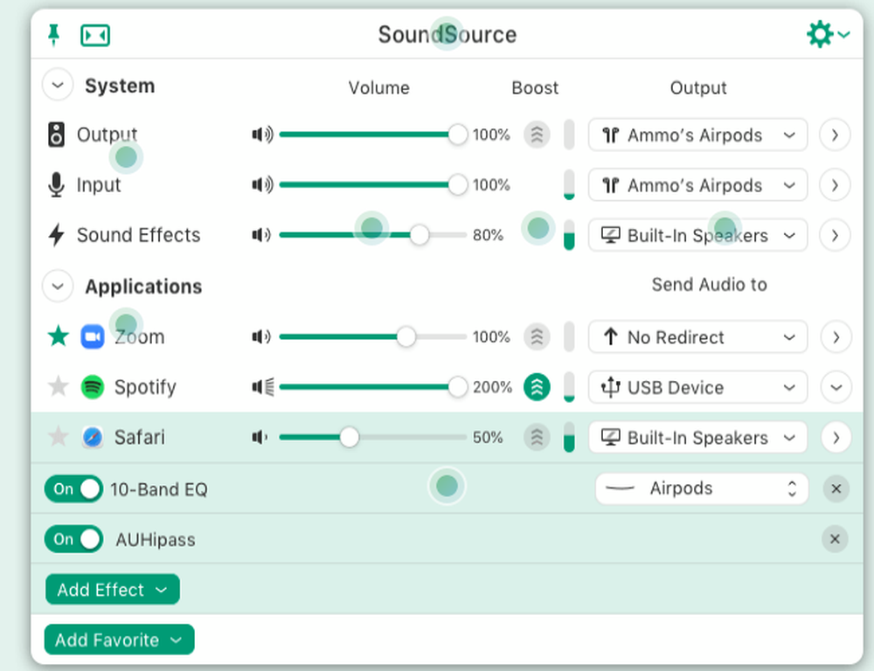Disable the active Spotify boost button

click(537, 387)
